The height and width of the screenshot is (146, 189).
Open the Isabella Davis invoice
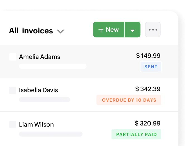click(x=38, y=90)
